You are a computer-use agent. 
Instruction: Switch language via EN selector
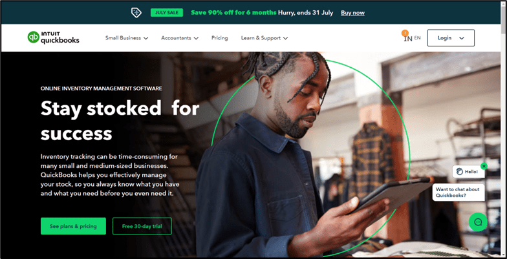pos(418,37)
